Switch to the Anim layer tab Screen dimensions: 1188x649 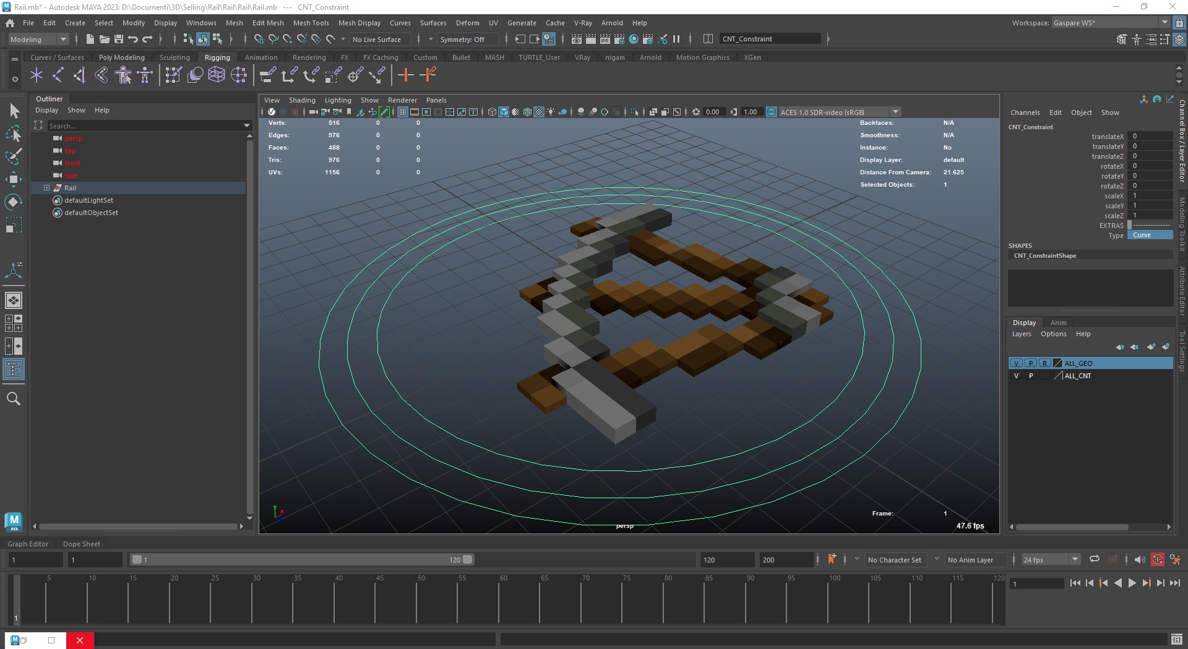click(x=1059, y=323)
